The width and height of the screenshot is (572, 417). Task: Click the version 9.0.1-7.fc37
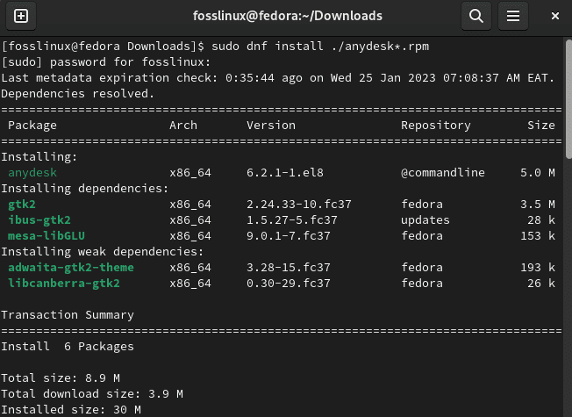[x=289, y=236]
